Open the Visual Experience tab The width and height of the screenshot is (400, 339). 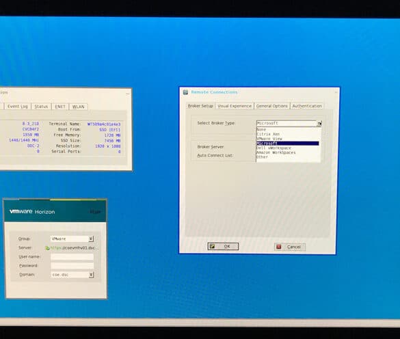[x=235, y=106]
